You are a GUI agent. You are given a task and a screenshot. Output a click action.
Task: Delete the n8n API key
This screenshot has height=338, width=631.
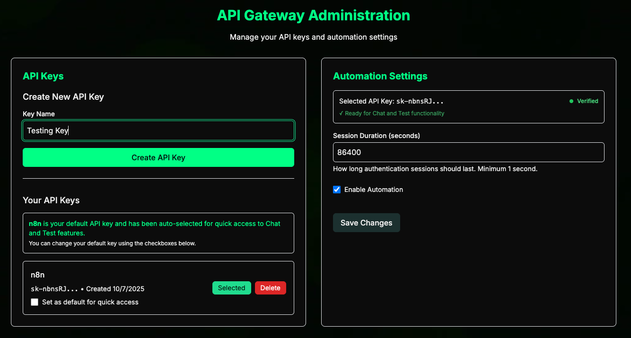pos(270,288)
